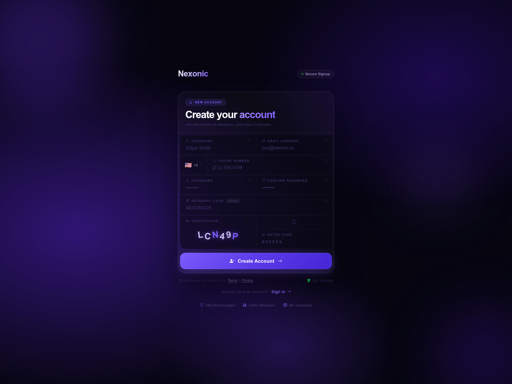The height and width of the screenshot is (384, 512).
Task: Click the green SSL Secured shield icon
Action: pos(309,280)
